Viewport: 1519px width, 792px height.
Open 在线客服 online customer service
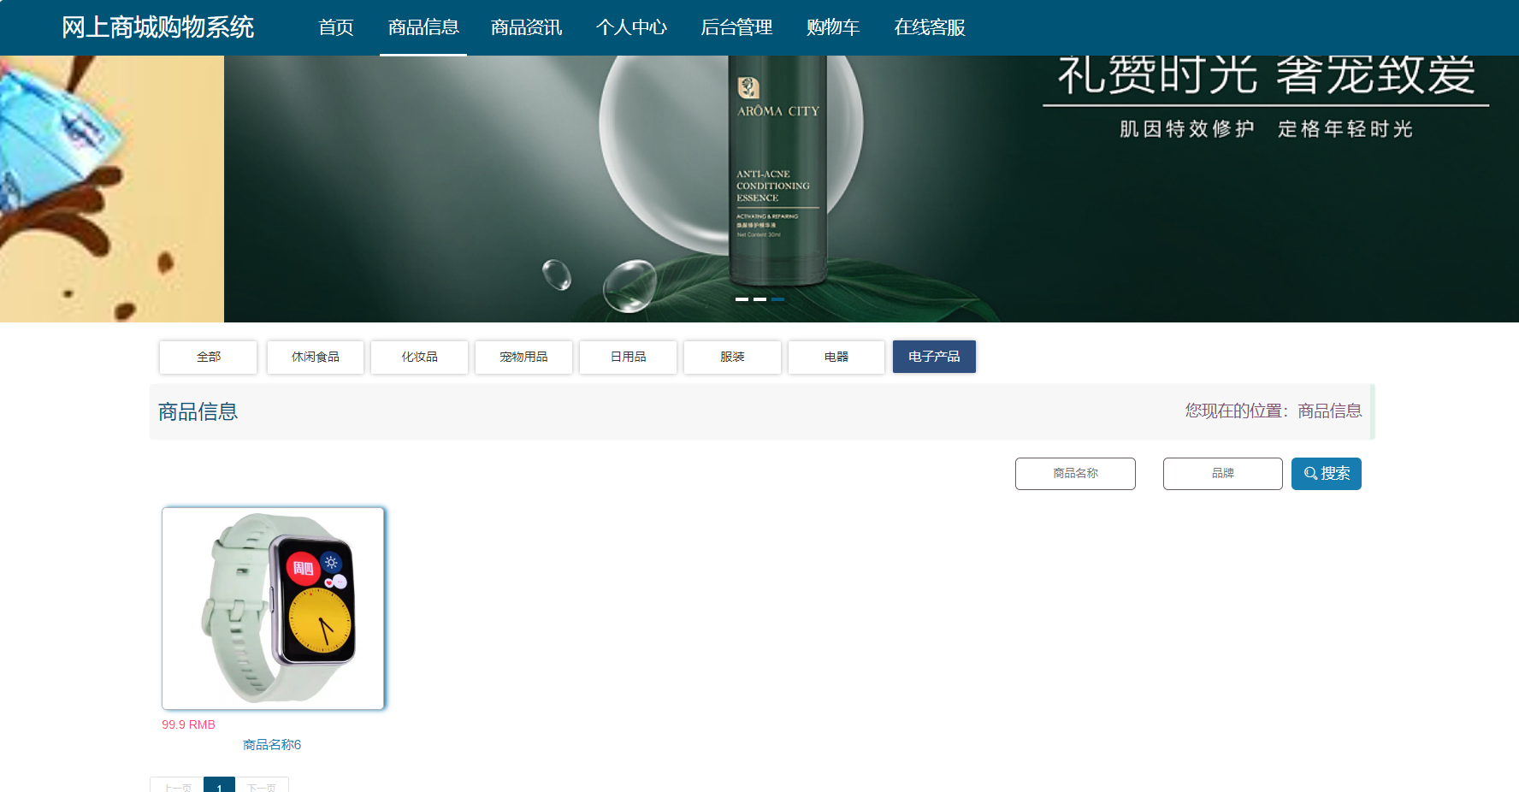929,27
